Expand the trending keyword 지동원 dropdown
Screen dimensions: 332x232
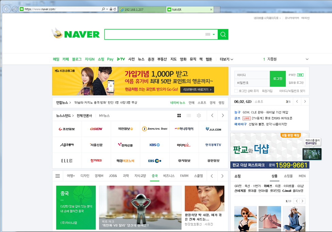307,59
